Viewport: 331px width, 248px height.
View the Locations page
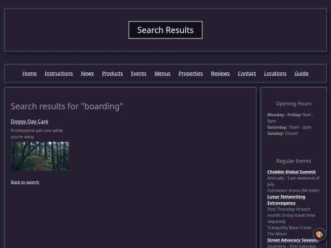(275, 73)
